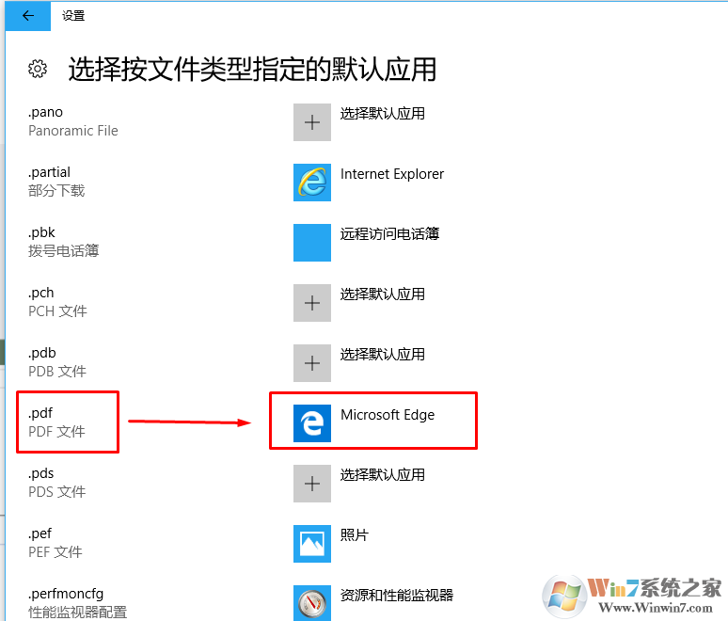
Task: Click the .pdf extension text
Action: point(40,413)
